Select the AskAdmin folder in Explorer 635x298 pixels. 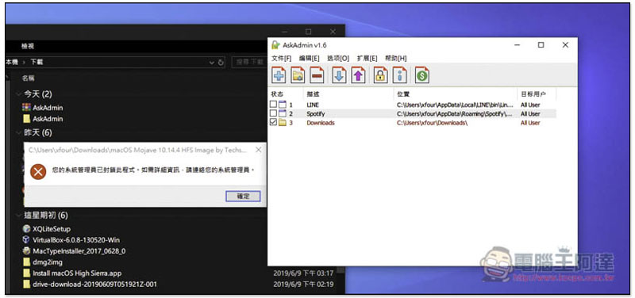[48, 119]
